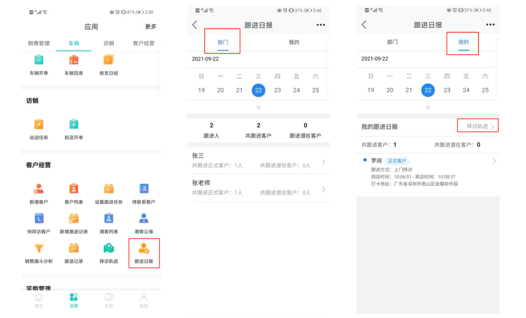Image resolution: width=526 pixels, height=318 pixels.
Task: Open 待联系客户 icon
Action: (x=144, y=189)
